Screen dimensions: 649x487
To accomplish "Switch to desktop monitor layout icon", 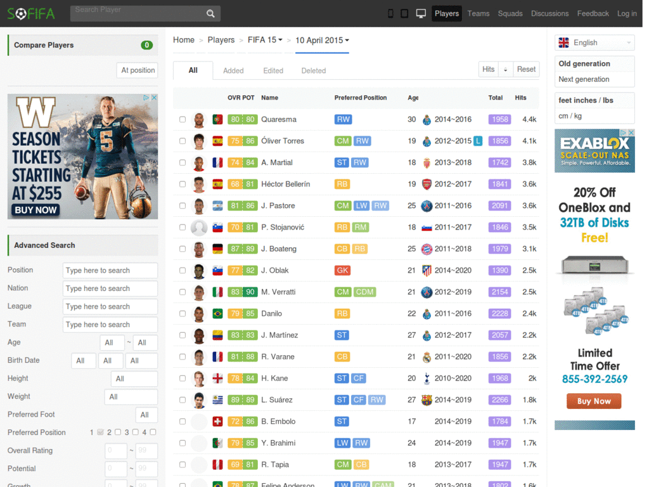I will 421,13.
